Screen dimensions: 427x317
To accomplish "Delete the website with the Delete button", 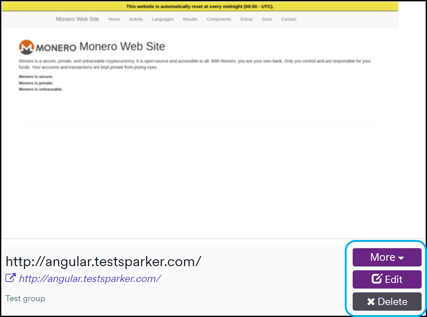I will (387, 302).
